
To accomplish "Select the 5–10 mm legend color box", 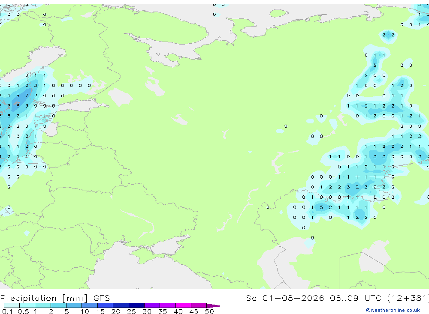I will click(x=74, y=305).
